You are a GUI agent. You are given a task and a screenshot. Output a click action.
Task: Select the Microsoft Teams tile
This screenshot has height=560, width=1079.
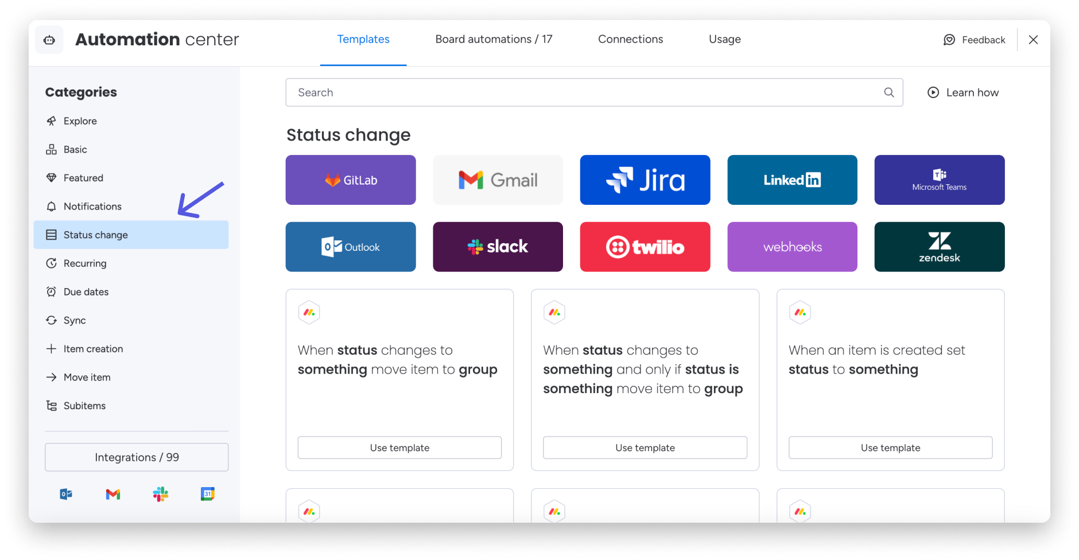[939, 180]
